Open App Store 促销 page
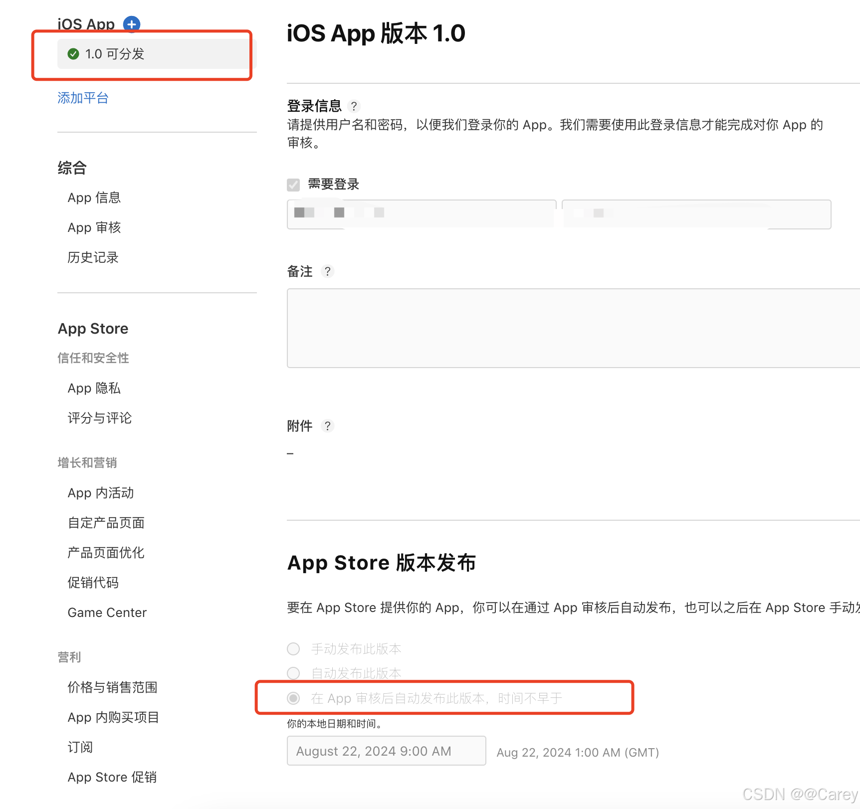The image size is (860, 809). tap(112, 778)
